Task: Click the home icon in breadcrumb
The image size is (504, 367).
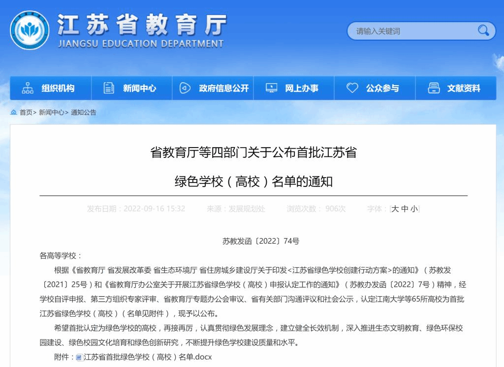Action: [14, 113]
